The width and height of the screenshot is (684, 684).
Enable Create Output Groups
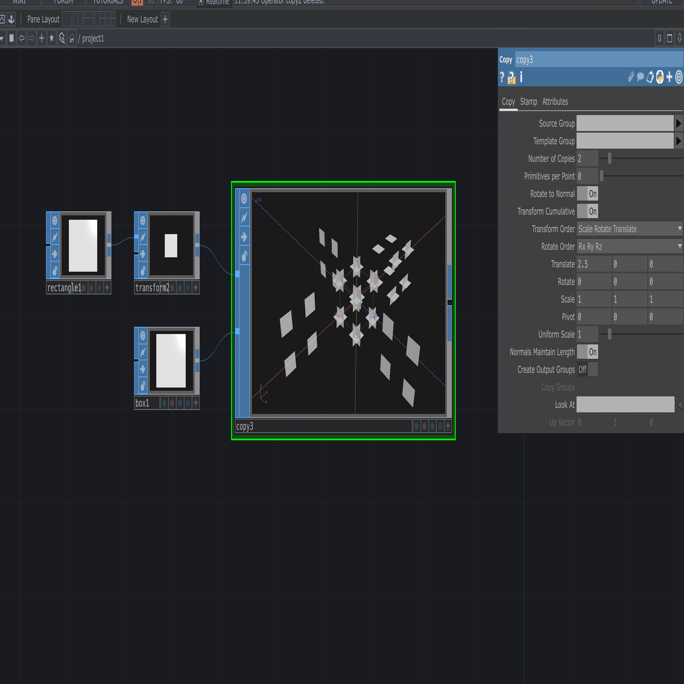click(x=587, y=370)
